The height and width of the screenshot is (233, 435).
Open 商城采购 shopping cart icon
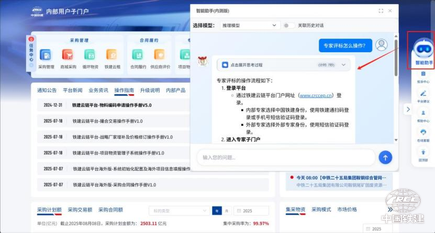68,55
